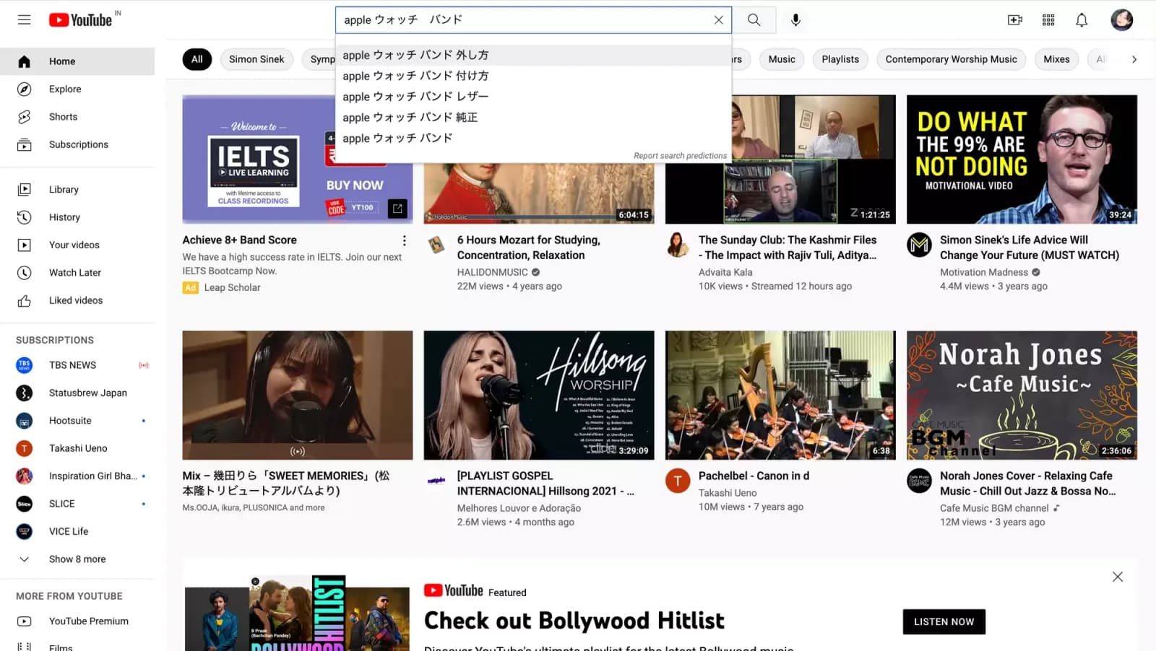Viewport: 1156px width, 651px height.
Task: Expand Show 8 more subscriptions
Action: coord(77,559)
